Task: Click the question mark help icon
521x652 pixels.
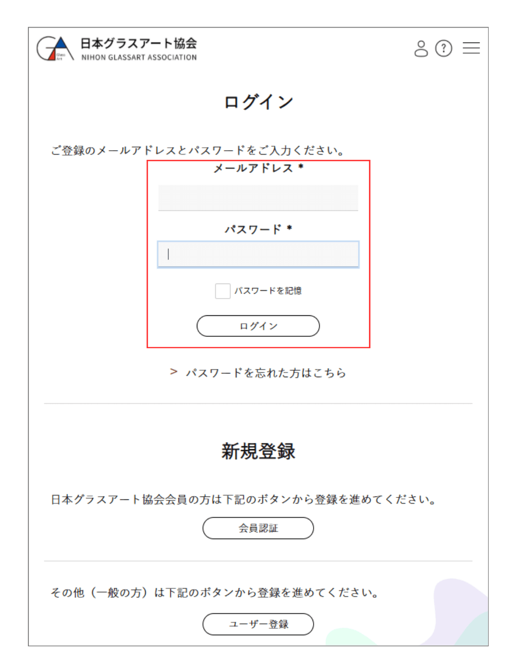Action: point(443,48)
